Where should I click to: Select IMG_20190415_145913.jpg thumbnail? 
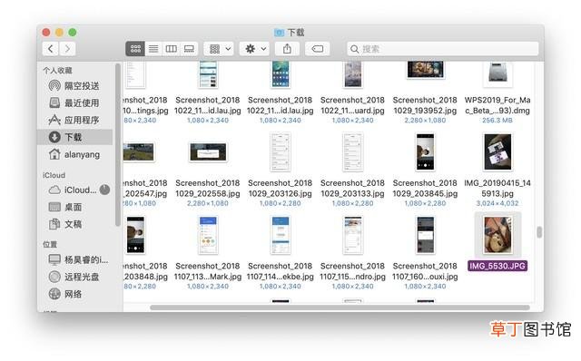(x=497, y=151)
